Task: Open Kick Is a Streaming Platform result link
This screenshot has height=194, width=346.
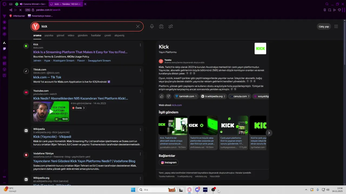Action: [x=80, y=52]
